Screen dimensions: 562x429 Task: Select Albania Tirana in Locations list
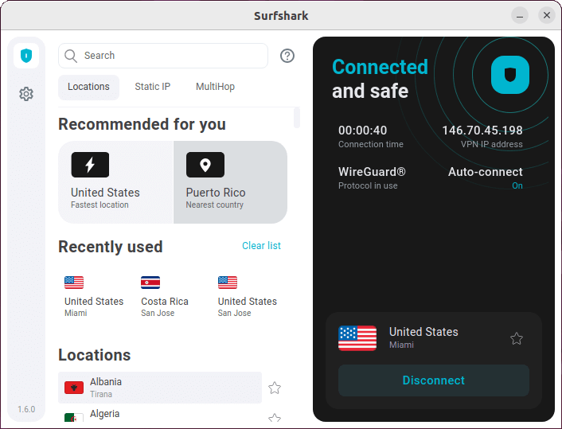coord(160,388)
